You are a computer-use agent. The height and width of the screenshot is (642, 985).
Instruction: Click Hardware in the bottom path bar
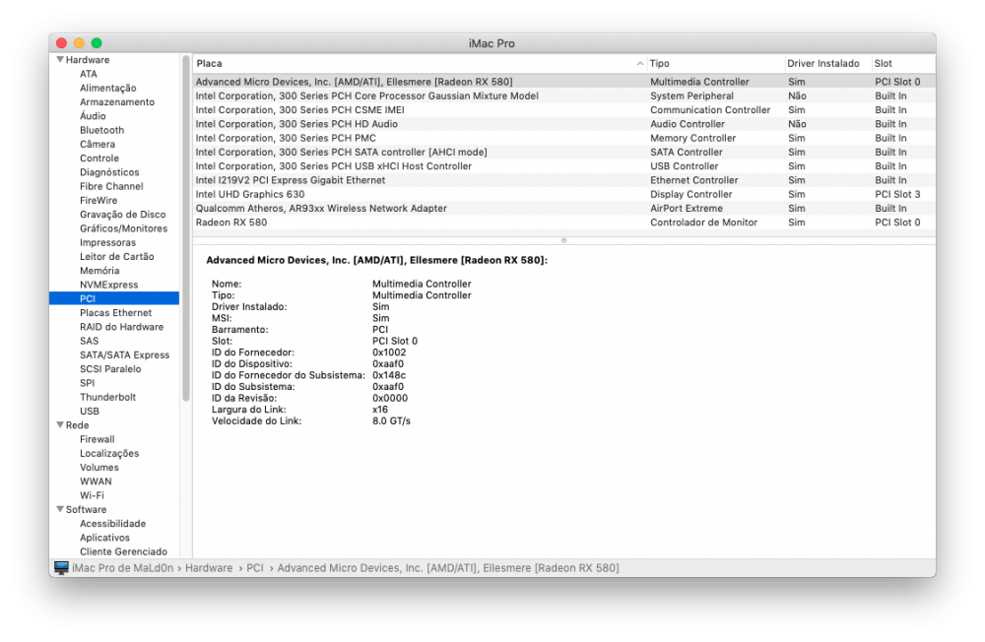click(x=209, y=568)
